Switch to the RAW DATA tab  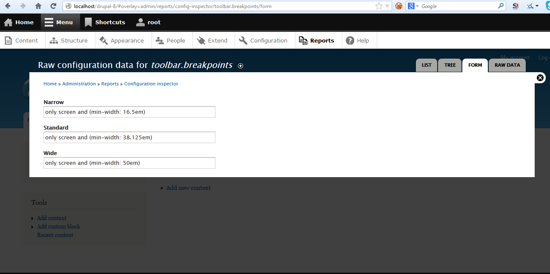(x=507, y=65)
